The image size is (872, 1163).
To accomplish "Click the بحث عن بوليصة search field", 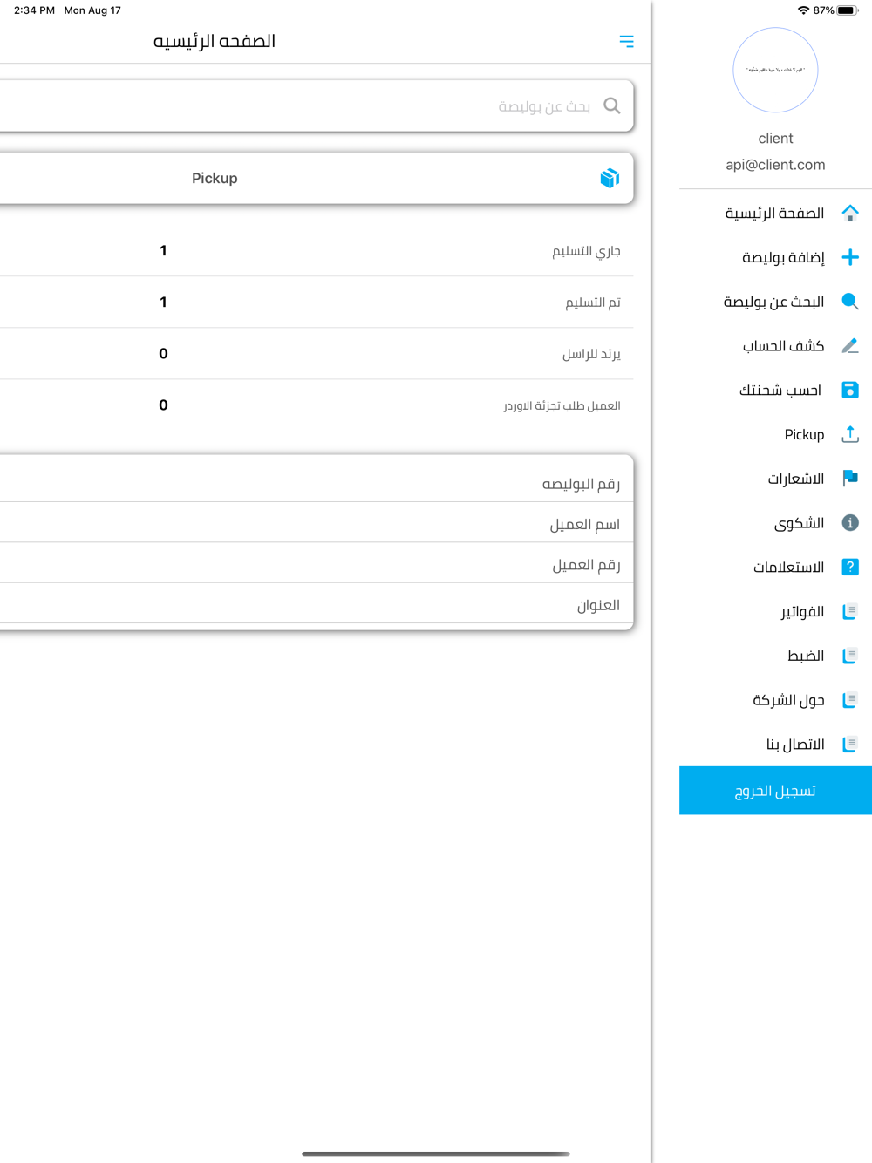I will pyautogui.click(x=317, y=106).
